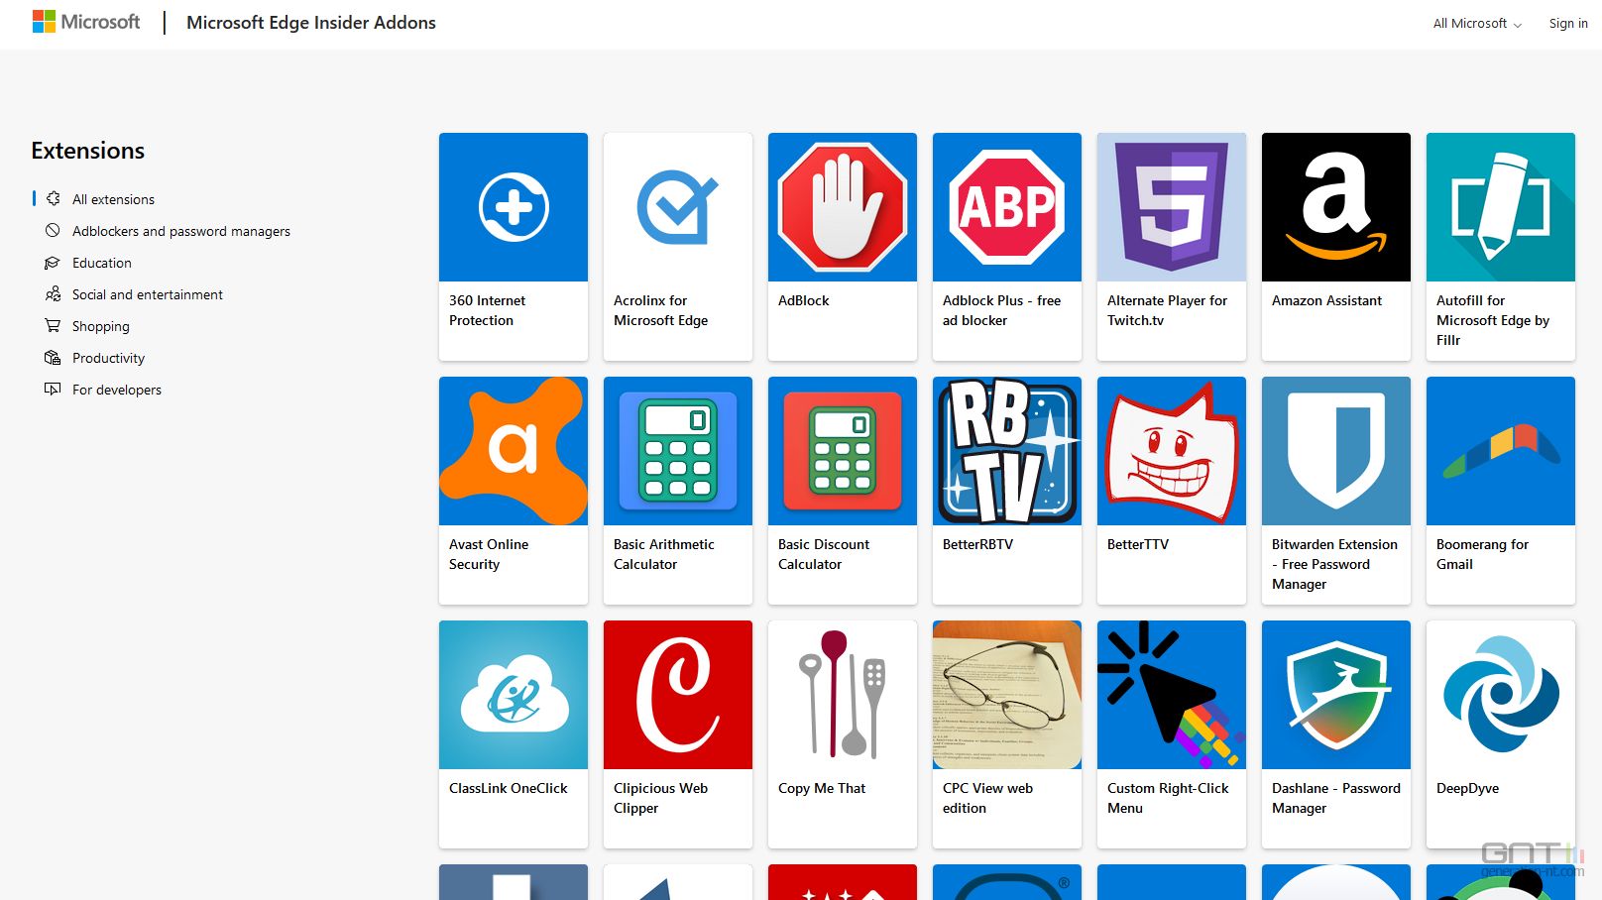1602x900 pixels.
Task: Click the BetterTTV title text
Action: tap(1138, 544)
